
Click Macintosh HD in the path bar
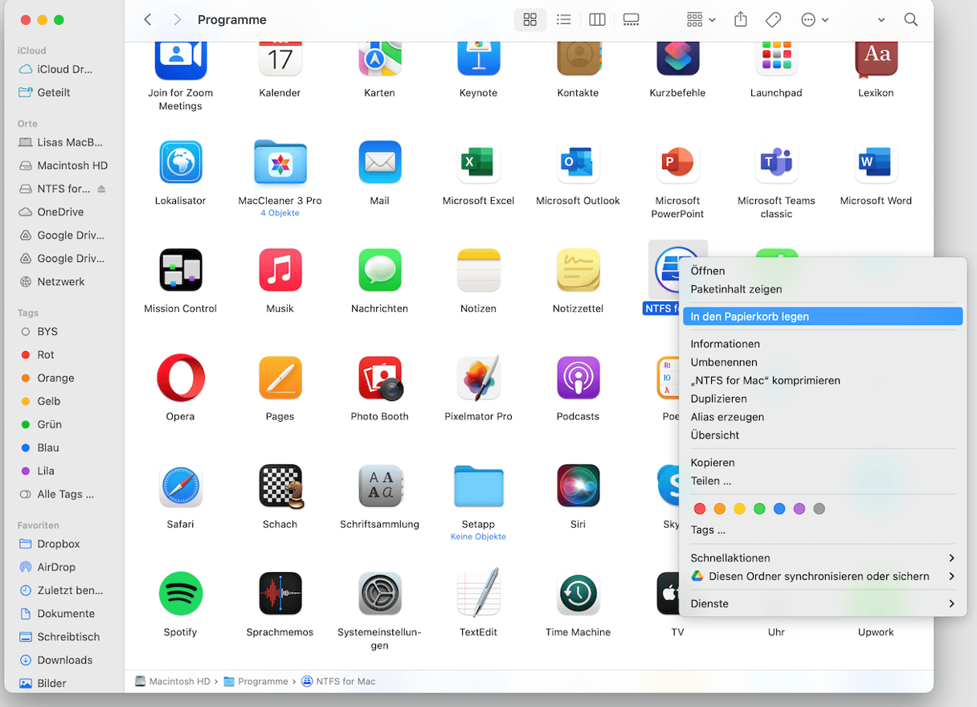[x=172, y=681]
